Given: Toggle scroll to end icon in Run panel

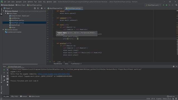Looking at the screenshot, I should [8, 79].
